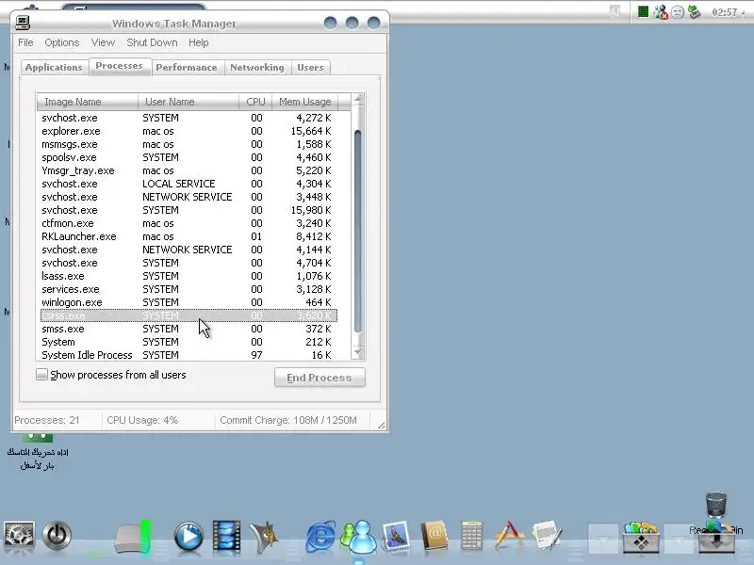Switch to the Performance tab

pos(186,67)
